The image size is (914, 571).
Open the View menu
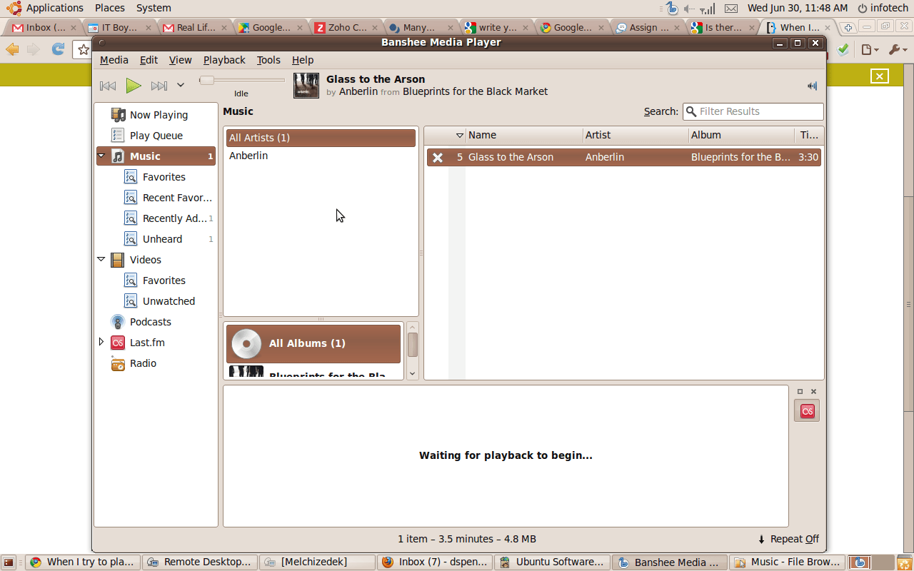pyautogui.click(x=180, y=60)
